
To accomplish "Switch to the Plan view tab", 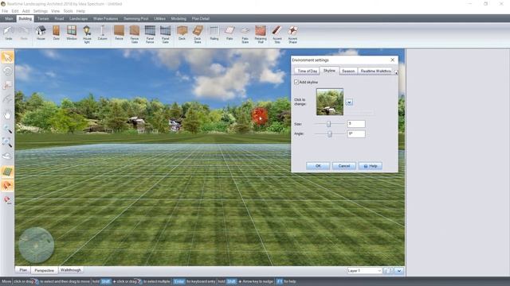I will [x=23, y=270].
